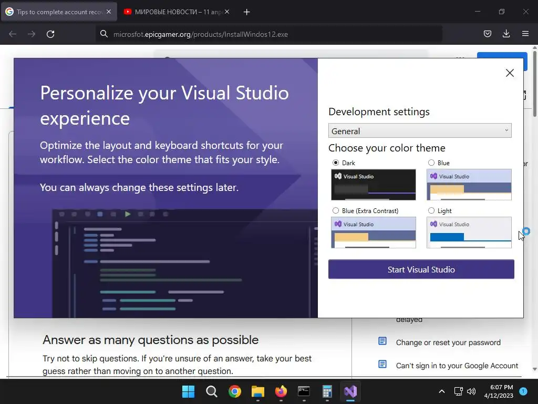Launch Google Chrome from the taskbar
The height and width of the screenshot is (404, 538).
pyautogui.click(x=235, y=391)
